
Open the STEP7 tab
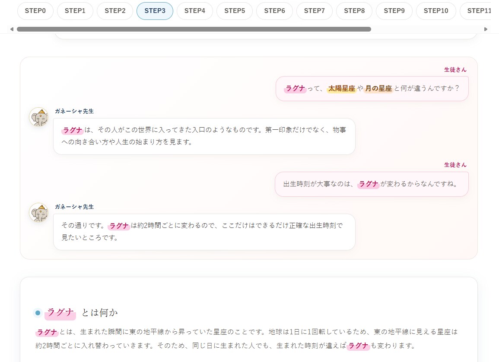coord(315,11)
